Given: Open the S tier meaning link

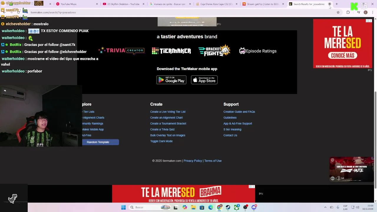Looking at the screenshot, I should (x=232, y=130).
